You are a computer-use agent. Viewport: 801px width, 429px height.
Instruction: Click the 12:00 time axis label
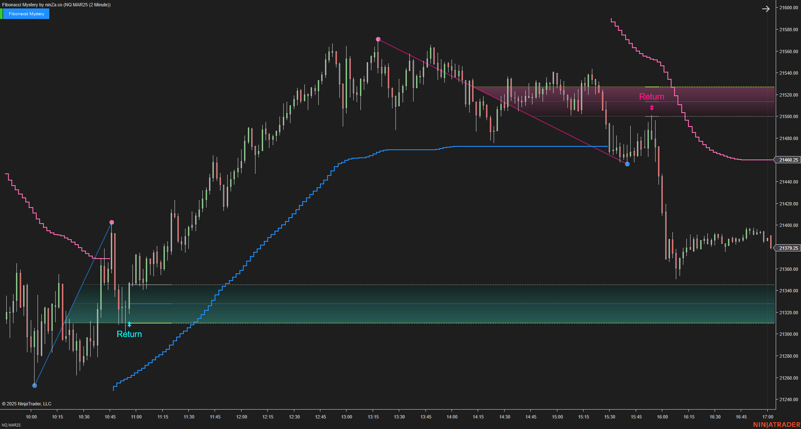pos(241,417)
